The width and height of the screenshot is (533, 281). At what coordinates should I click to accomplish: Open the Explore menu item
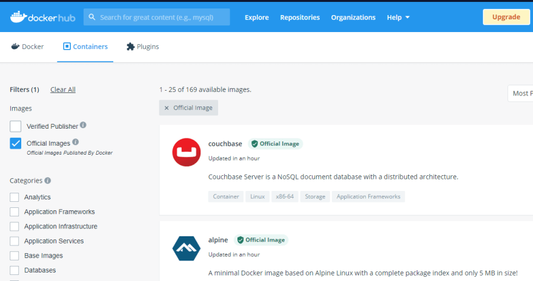point(257,18)
